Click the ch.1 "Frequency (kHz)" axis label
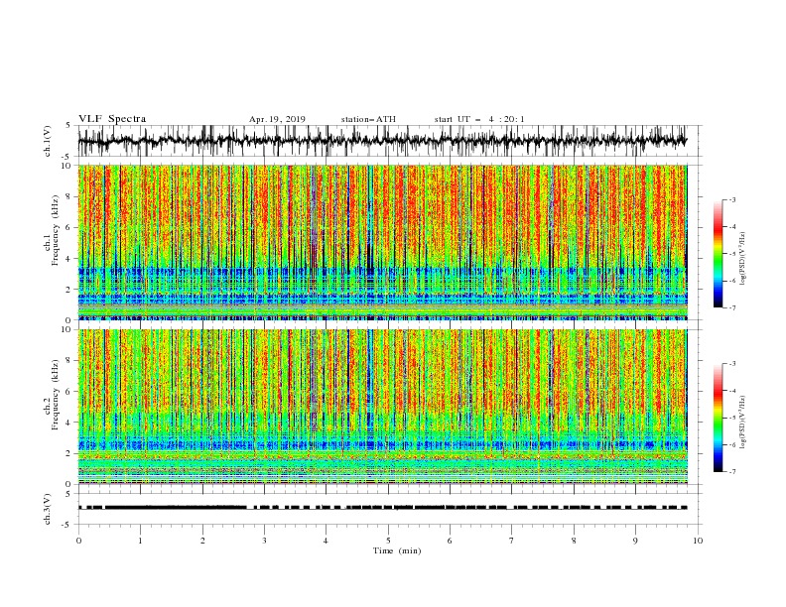 pyautogui.click(x=56, y=230)
